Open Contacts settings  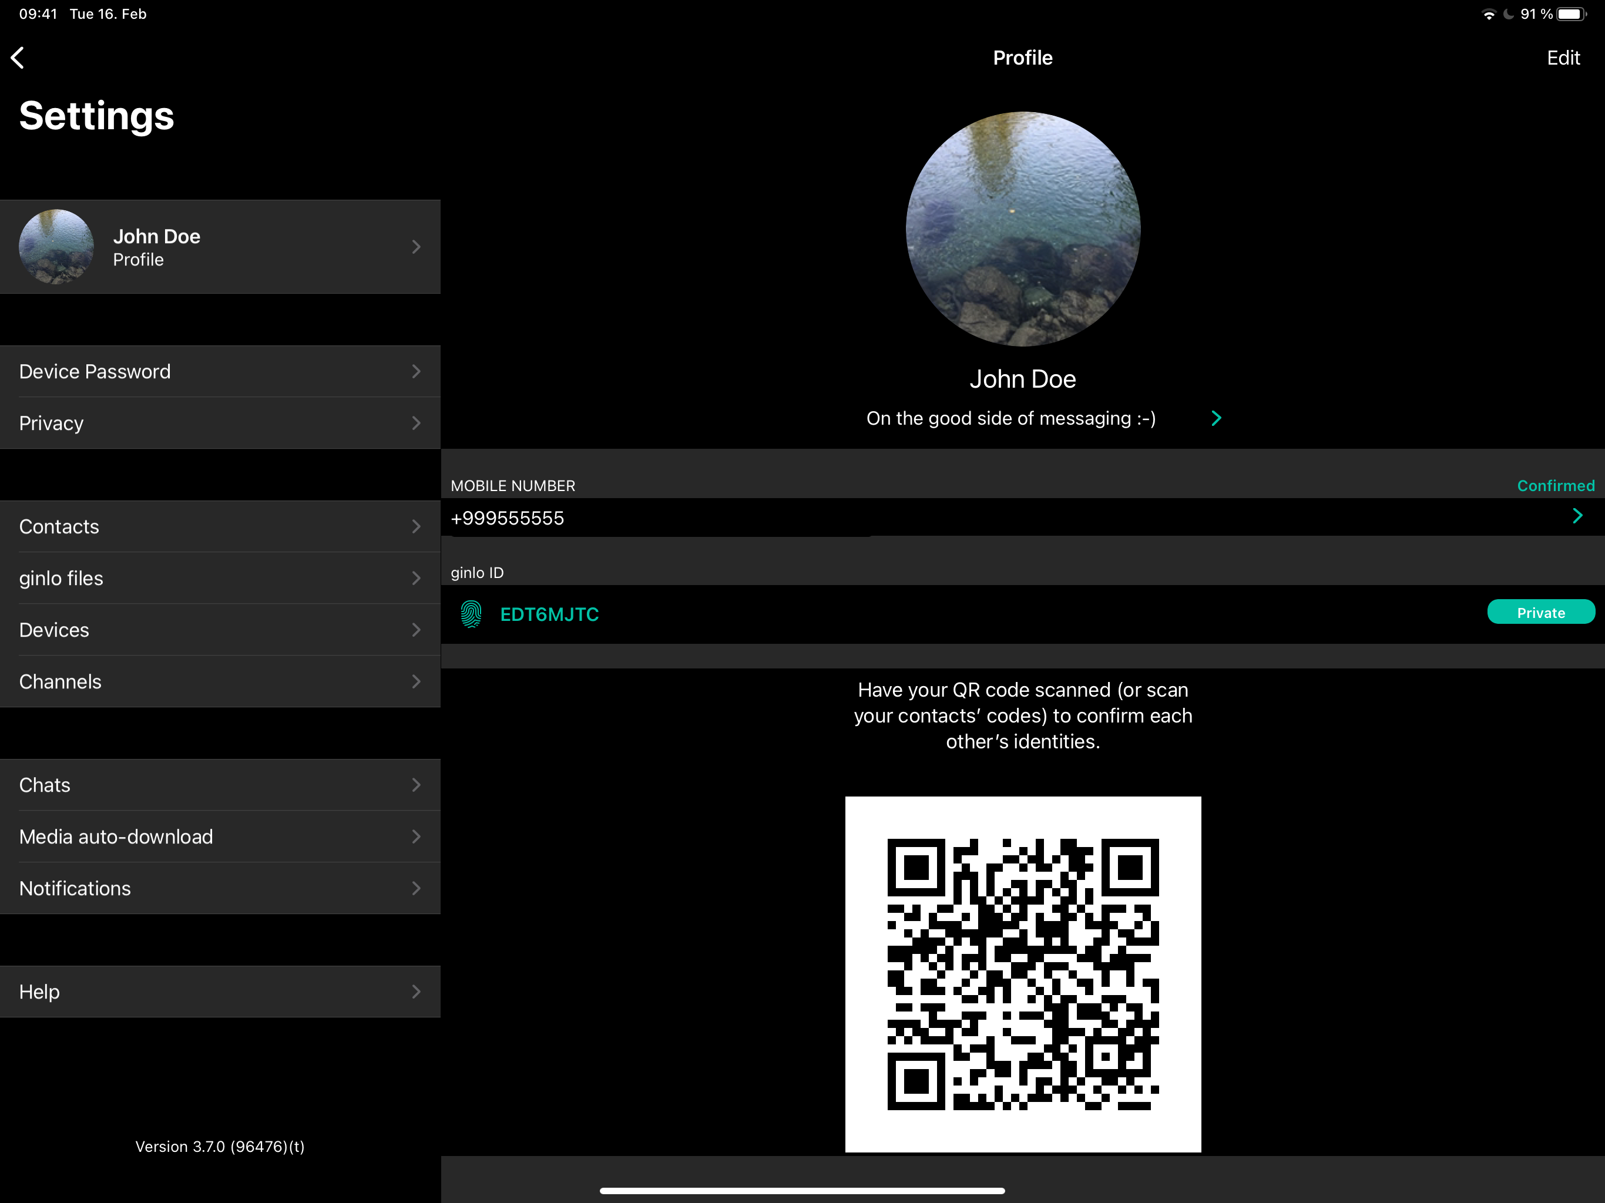pos(220,526)
